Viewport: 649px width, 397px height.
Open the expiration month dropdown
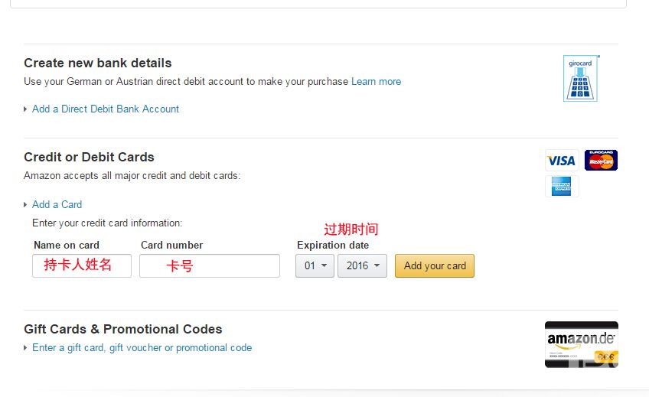(x=315, y=265)
